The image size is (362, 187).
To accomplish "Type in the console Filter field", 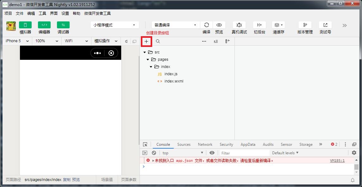I will pos(244,153).
